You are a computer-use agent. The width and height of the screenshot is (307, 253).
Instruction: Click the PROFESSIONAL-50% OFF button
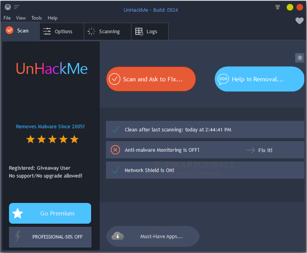point(50,237)
